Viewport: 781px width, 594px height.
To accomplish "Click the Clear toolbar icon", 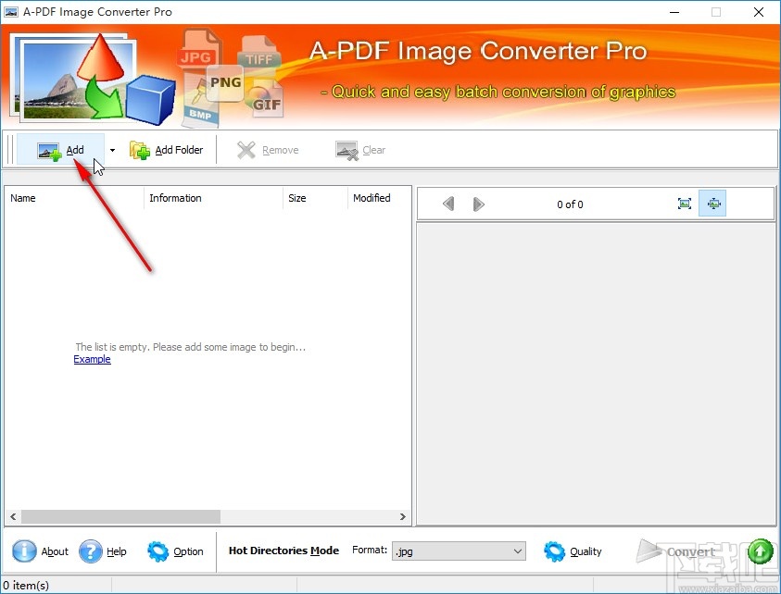I will tap(346, 150).
